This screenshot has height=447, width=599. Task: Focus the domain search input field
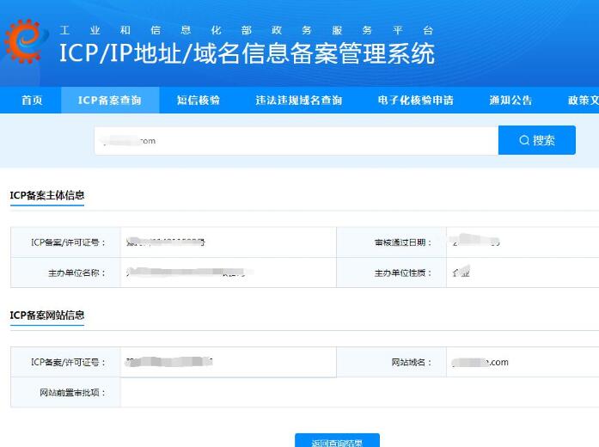click(x=296, y=141)
